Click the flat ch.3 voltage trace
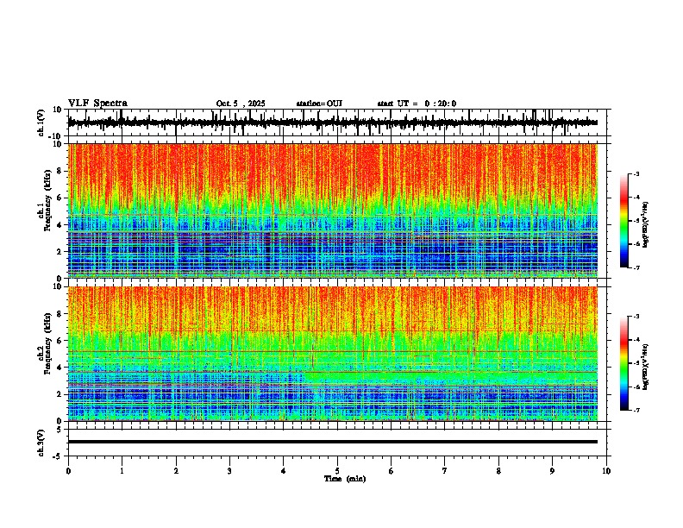This screenshot has height=528, width=683. pos(332,442)
